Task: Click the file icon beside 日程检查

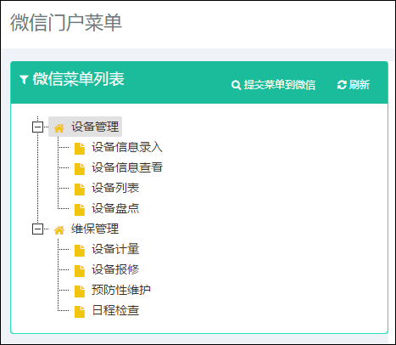Action: 80,312
